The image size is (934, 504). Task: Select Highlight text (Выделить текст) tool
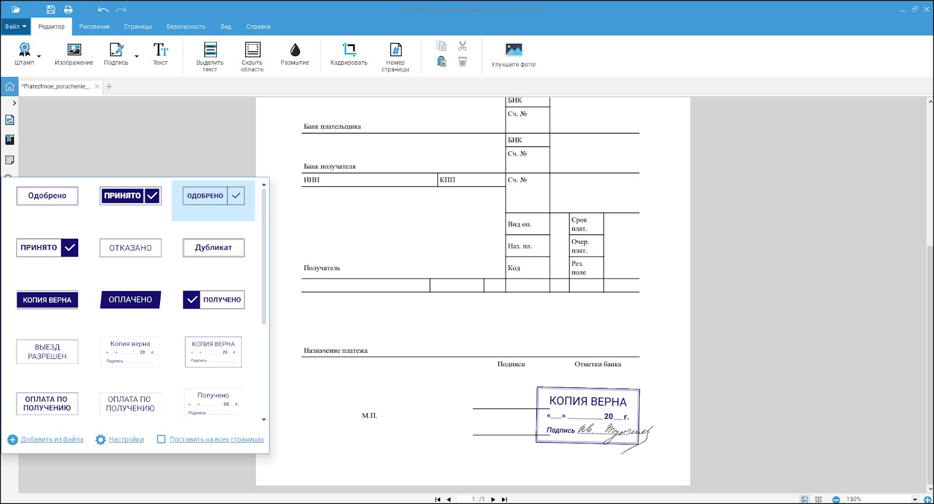(x=210, y=51)
